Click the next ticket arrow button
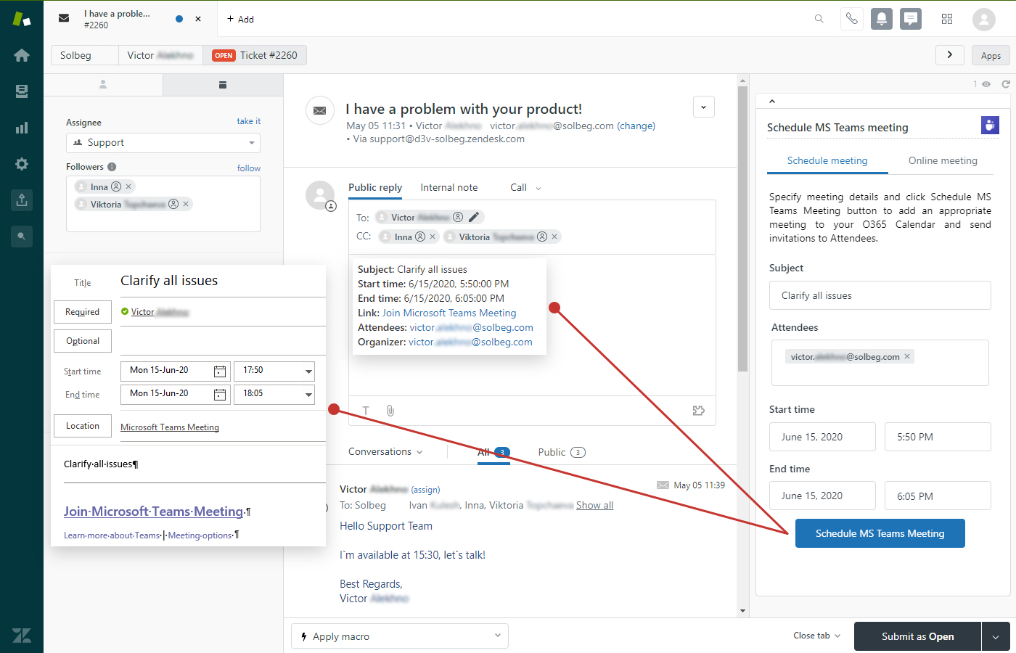 pyautogui.click(x=950, y=55)
